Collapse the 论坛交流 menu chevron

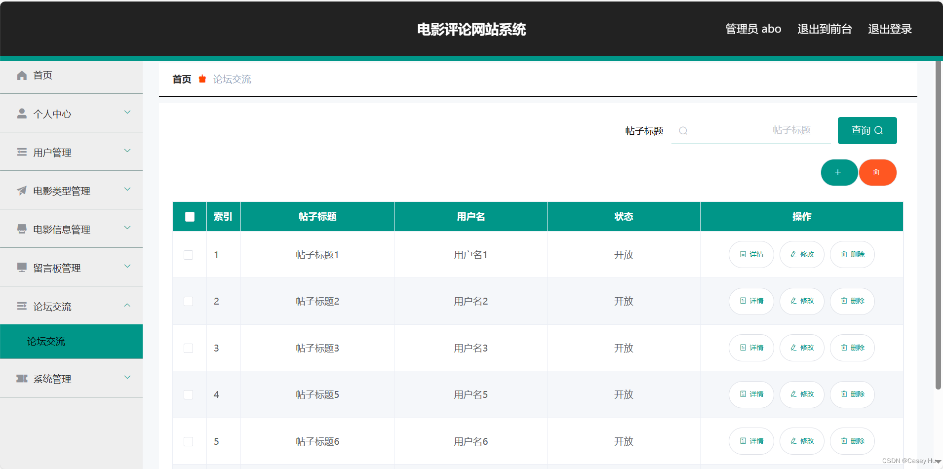127,305
